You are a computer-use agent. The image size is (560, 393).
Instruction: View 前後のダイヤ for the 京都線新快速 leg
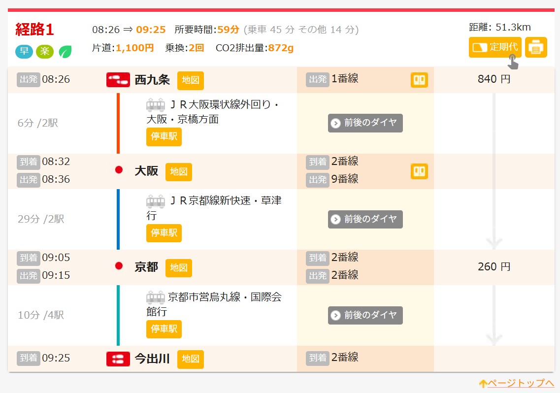365,219
